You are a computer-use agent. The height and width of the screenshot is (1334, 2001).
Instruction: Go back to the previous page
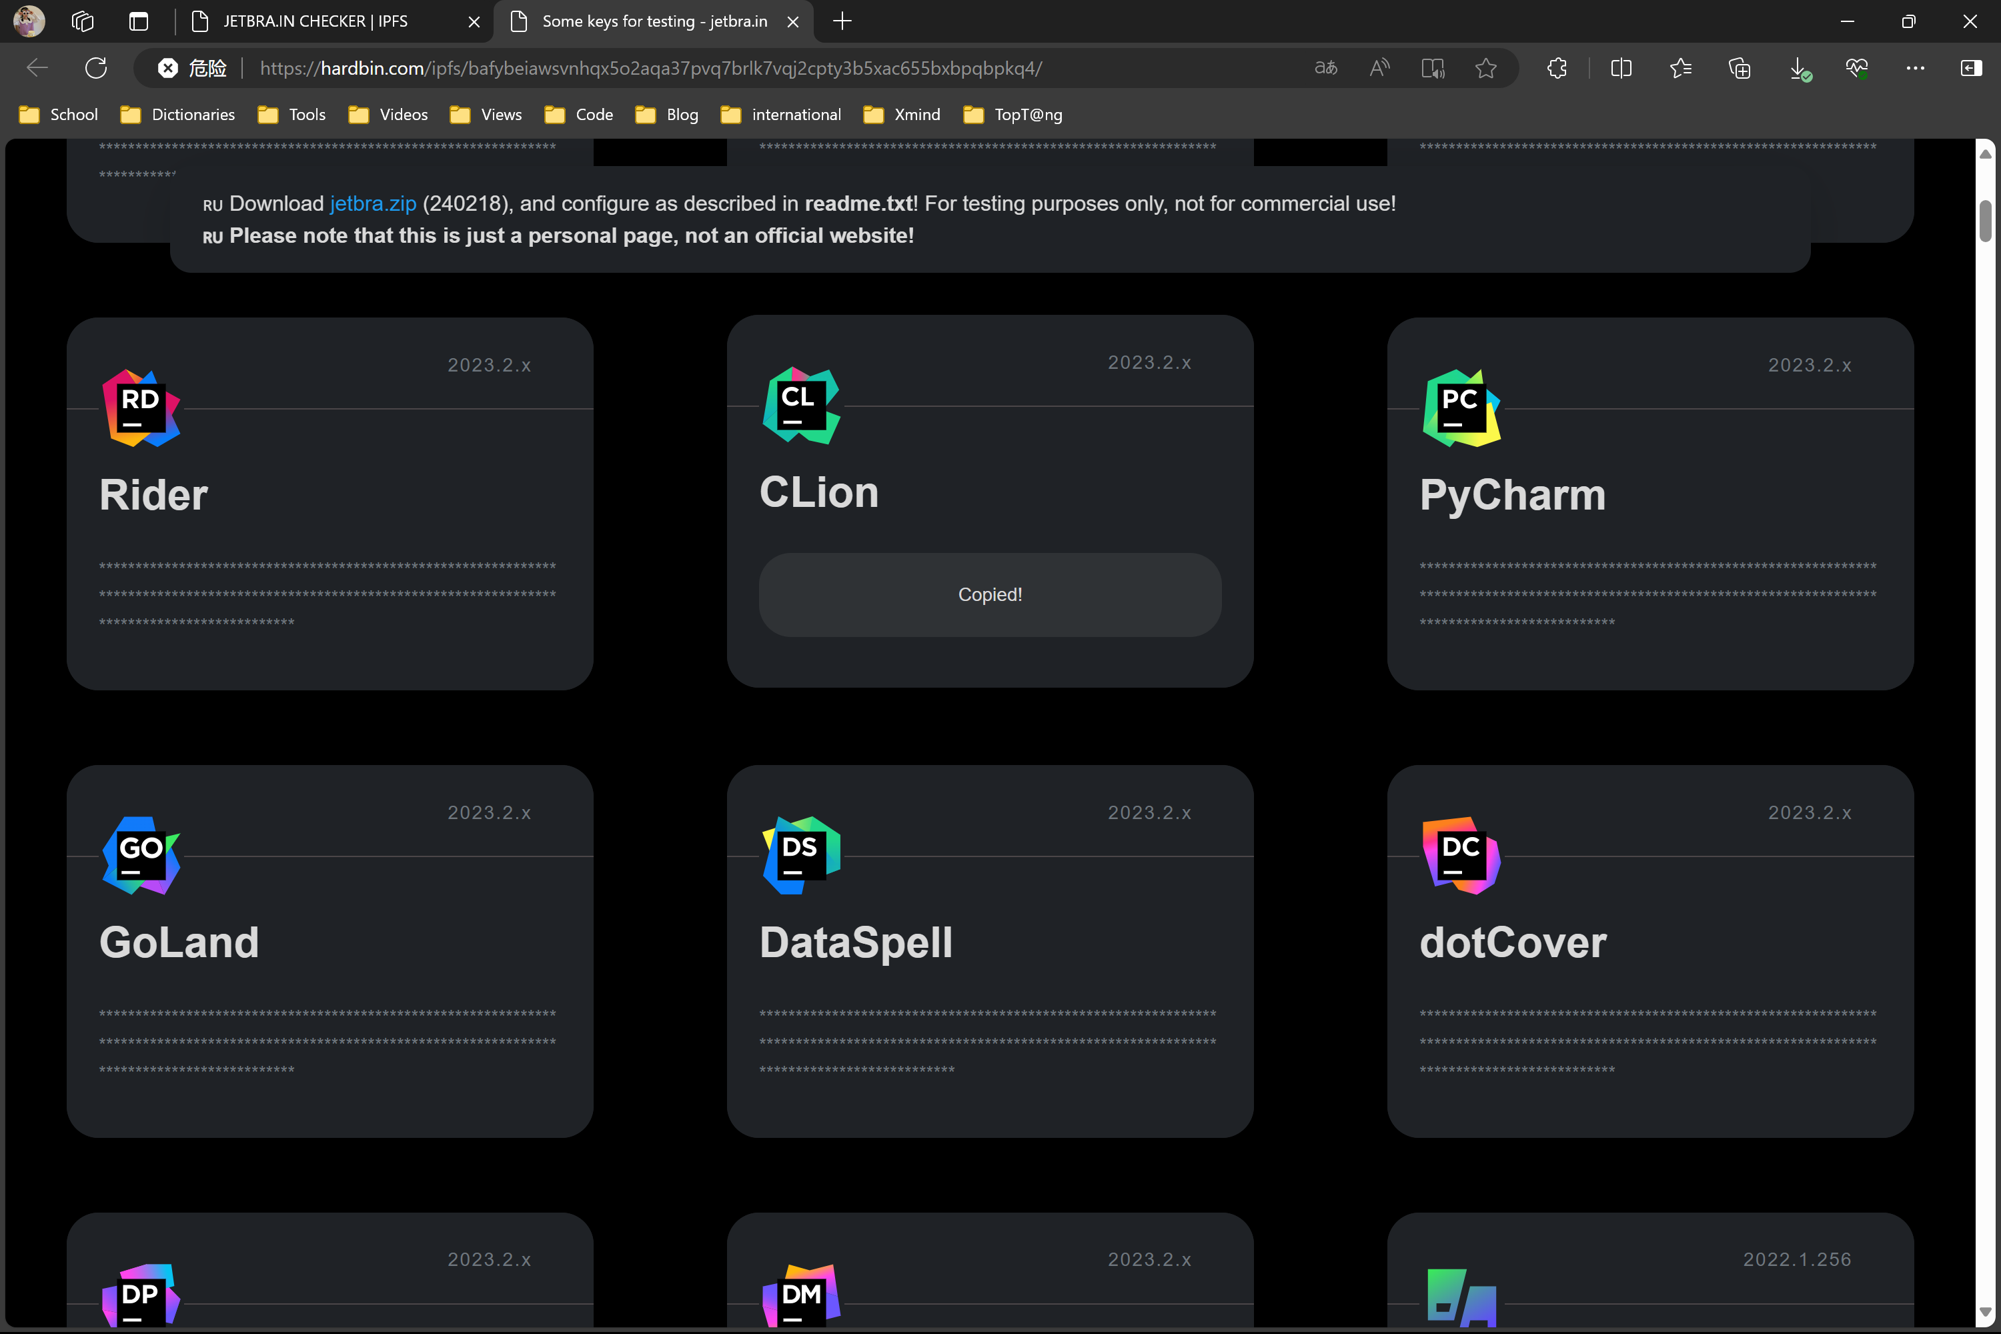pyautogui.click(x=37, y=68)
